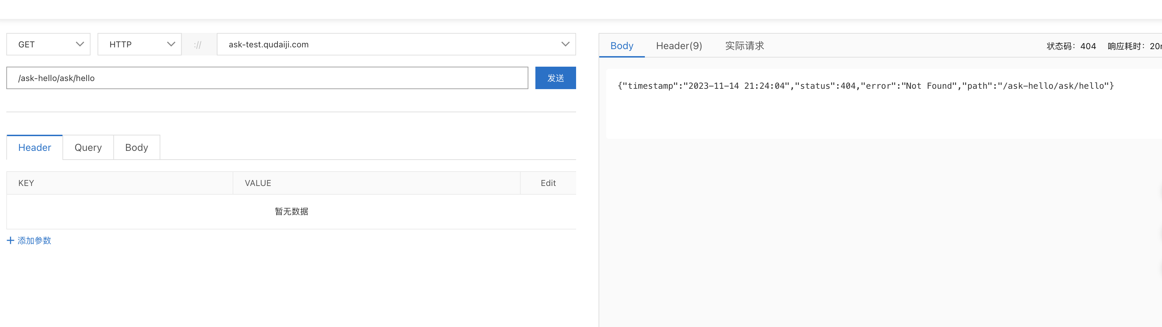The image size is (1162, 327).
Task: Click the 状态码 404 status label
Action: coord(1071,46)
